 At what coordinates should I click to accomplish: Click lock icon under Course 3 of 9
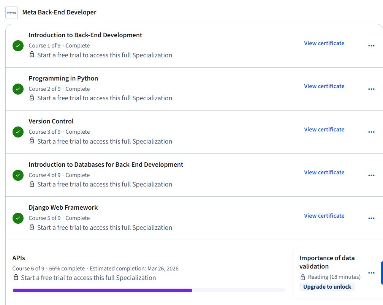click(32, 141)
